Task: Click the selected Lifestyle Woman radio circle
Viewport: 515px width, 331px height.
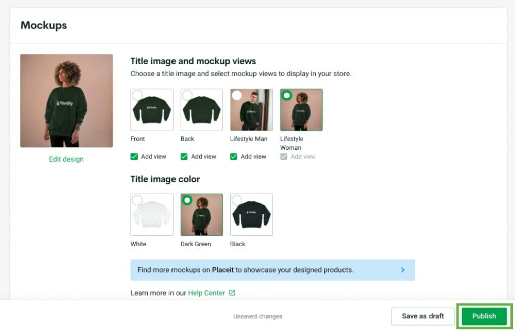Action: coord(286,95)
